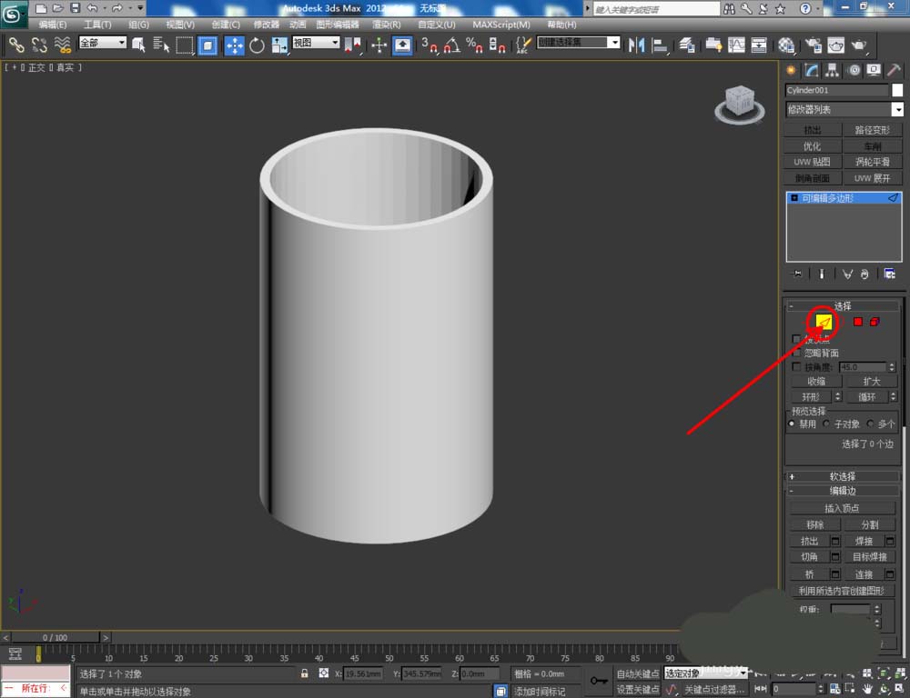Viewport: 910px width, 698px height.
Task: Open the 渲染(R) menu
Action: click(387, 25)
